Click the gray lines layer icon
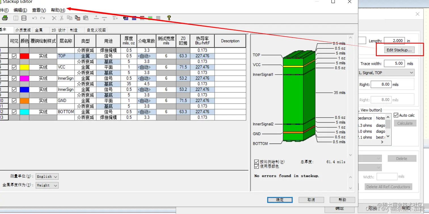429x214 pixels. 158,18
